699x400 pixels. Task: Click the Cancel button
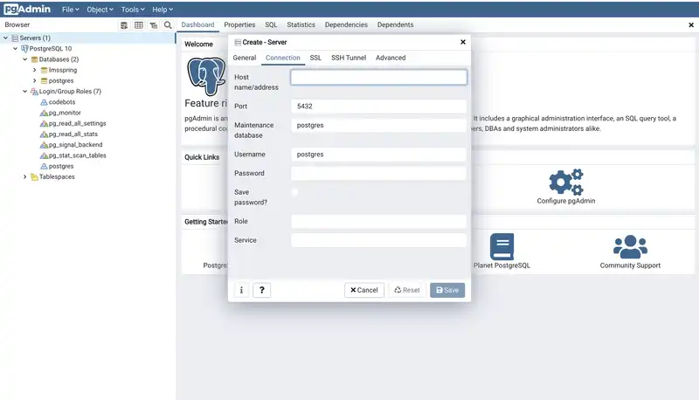(x=363, y=290)
